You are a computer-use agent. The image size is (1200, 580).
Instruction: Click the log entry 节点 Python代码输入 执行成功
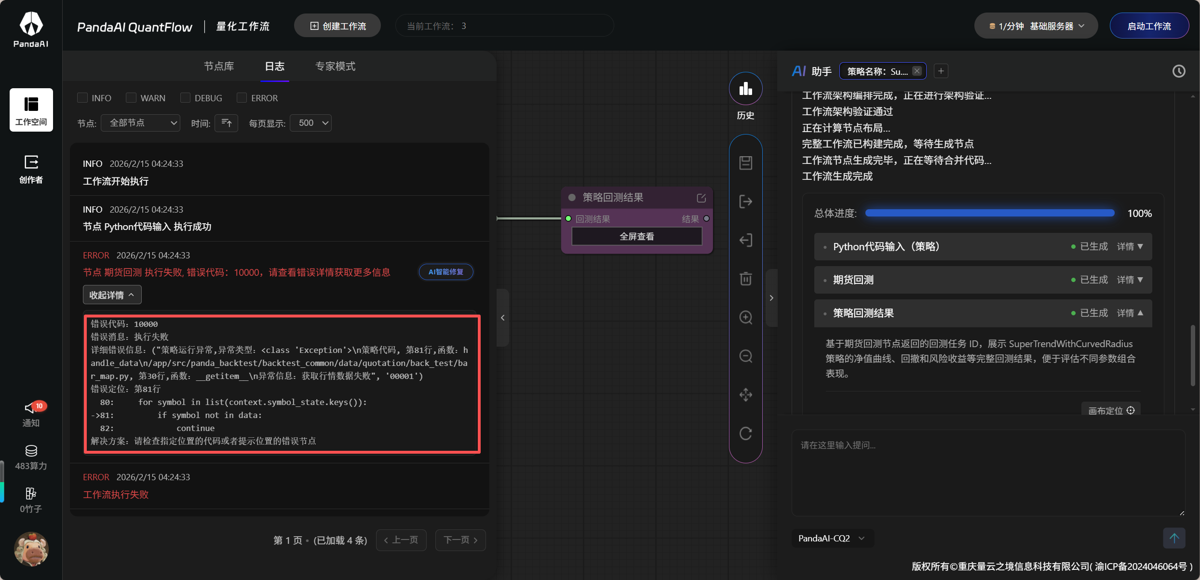click(147, 227)
